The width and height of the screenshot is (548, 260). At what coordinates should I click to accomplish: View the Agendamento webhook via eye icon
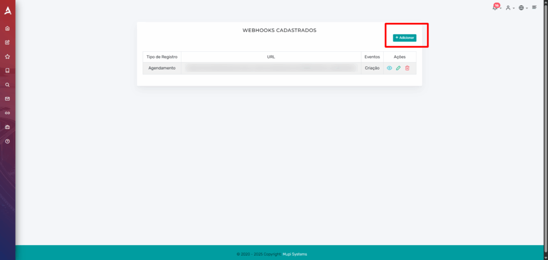coord(390,68)
